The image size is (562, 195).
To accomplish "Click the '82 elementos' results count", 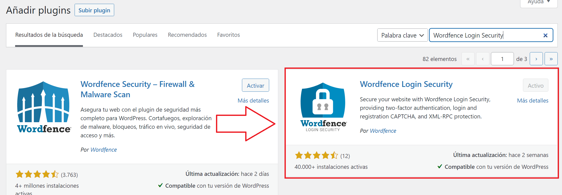I will coord(440,59).
